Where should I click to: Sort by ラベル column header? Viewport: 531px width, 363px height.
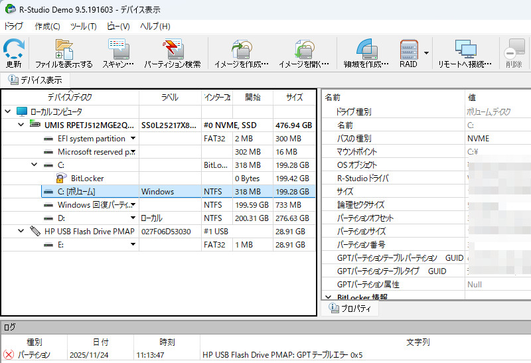pos(170,98)
